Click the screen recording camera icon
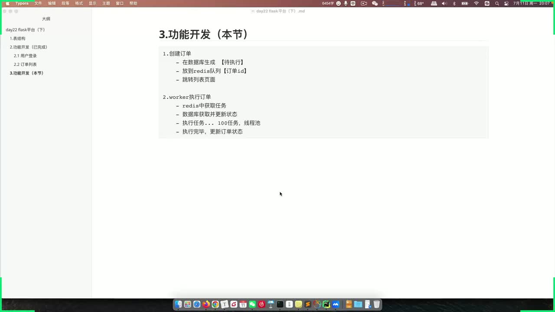Screen dimensions: 555x312 pos(364,3)
